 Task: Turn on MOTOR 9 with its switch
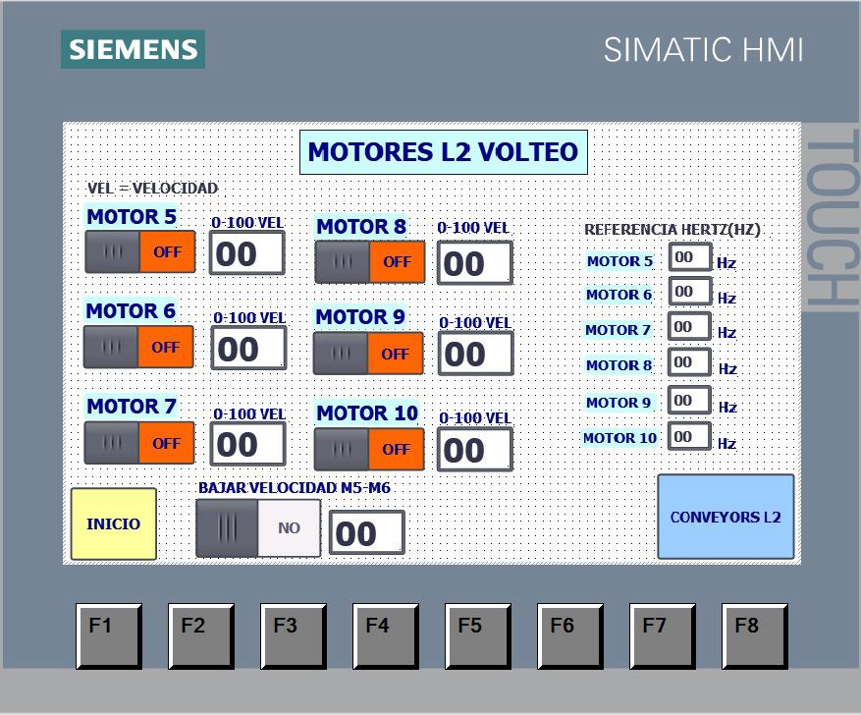(369, 353)
